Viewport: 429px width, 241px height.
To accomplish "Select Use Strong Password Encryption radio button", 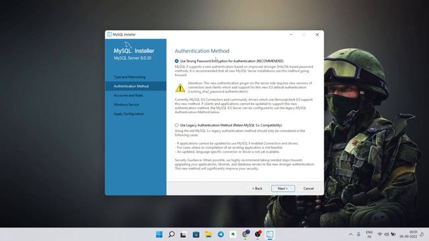I will [176, 61].
